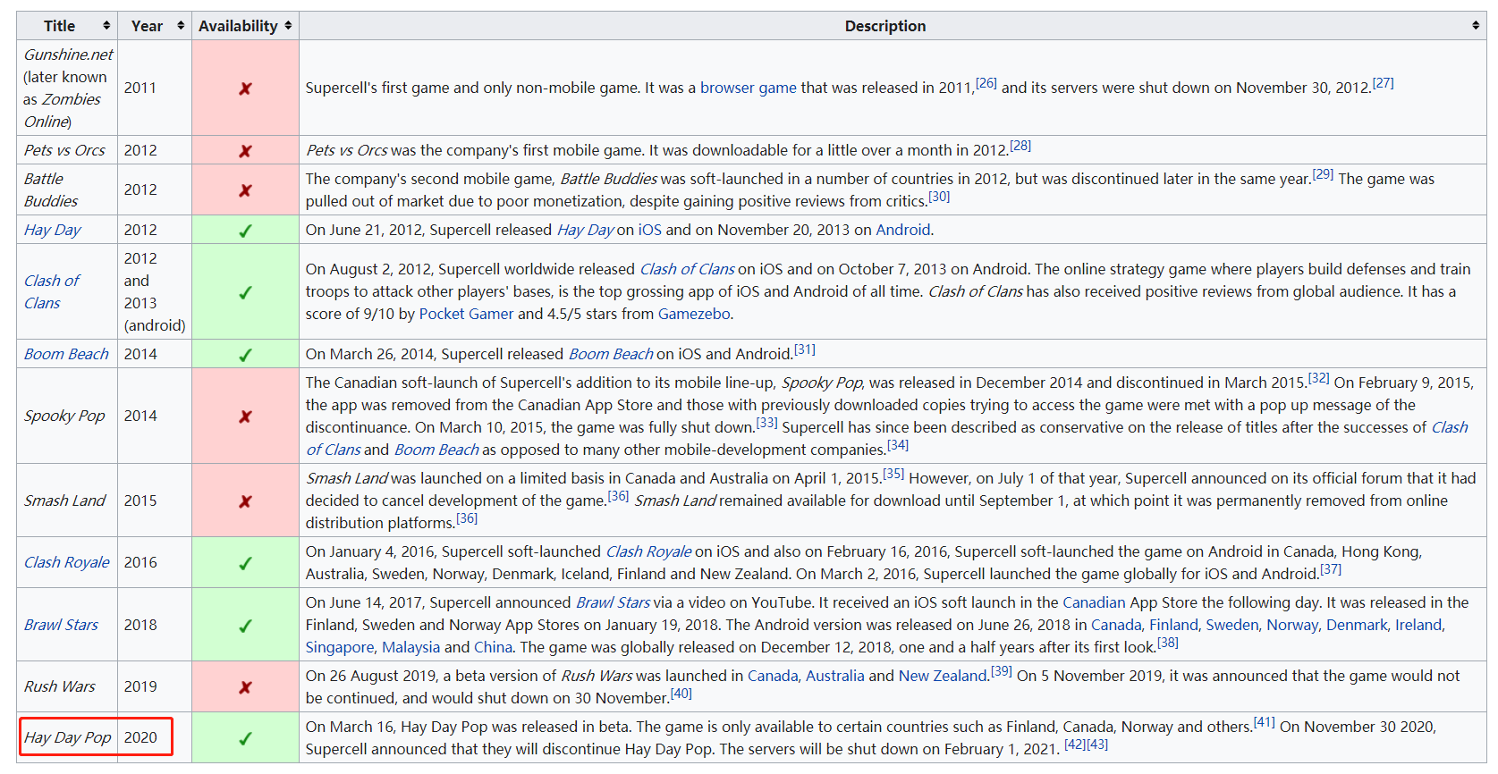The height and width of the screenshot is (774, 1498).
Task: Select Hay Day Pop title cell
Action: [x=67, y=737]
